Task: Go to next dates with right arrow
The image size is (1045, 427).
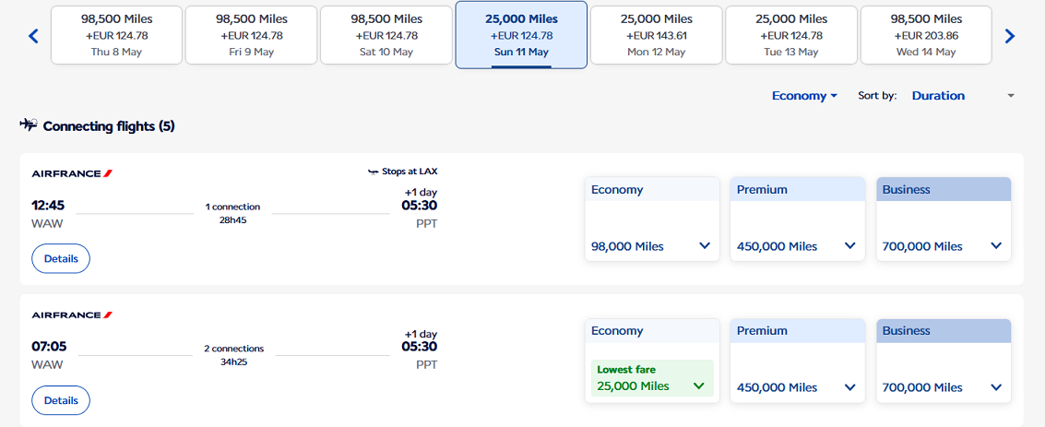Action: pyautogui.click(x=1010, y=36)
